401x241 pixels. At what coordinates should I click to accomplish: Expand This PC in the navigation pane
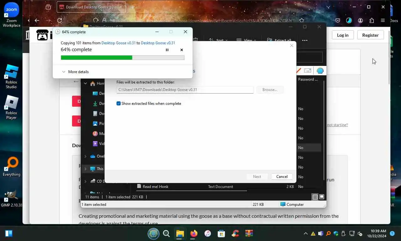coord(85,169)
